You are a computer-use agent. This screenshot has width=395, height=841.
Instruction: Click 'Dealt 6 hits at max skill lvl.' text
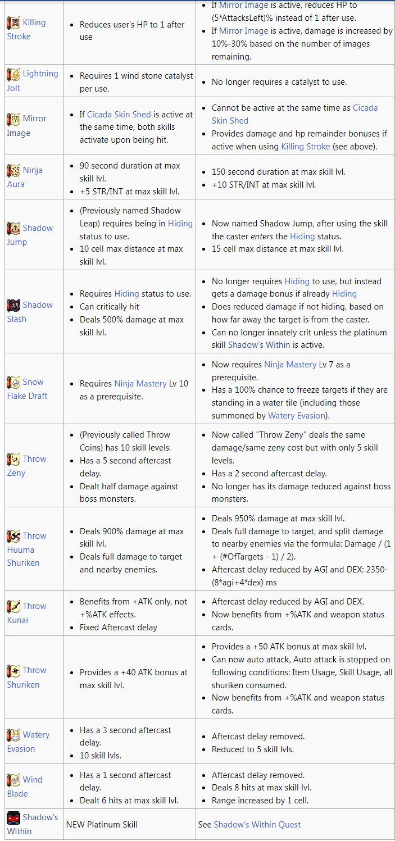click(129, 801)
